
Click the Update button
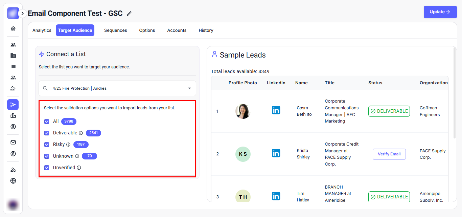coord(440,12)
